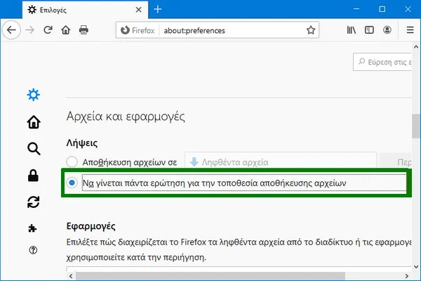Viewport: 421px width, 281px height.
Task: Select the Επιλογές tab
Action: 85,10
